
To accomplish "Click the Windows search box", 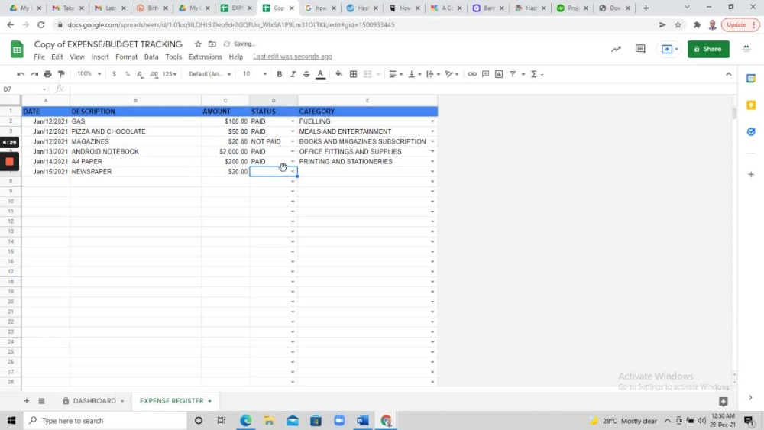I will point(105,421).
